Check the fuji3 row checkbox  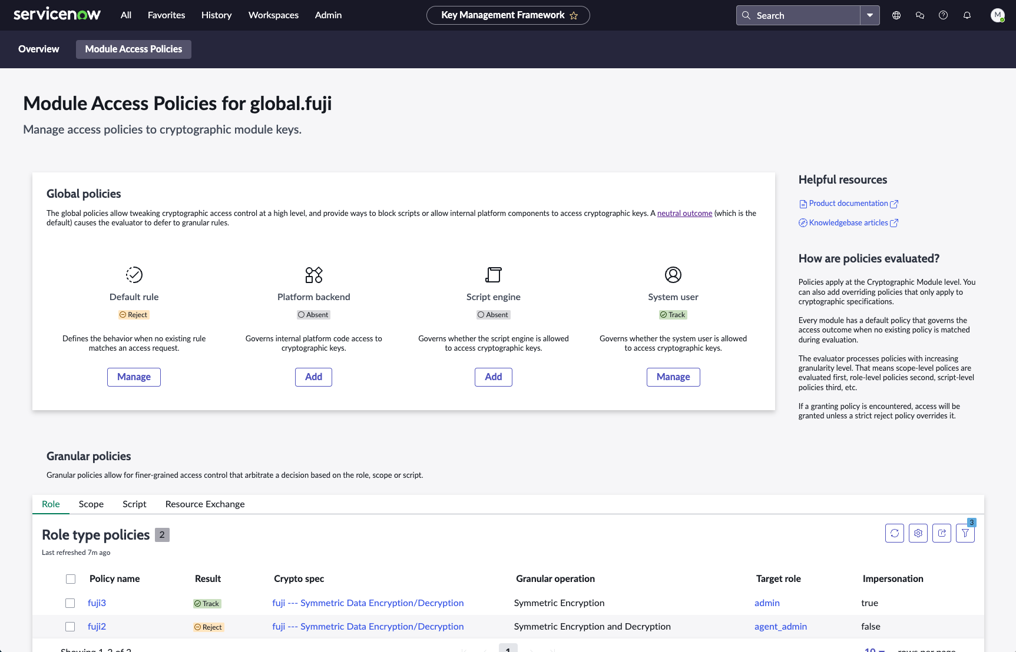(x=70, y=603)
